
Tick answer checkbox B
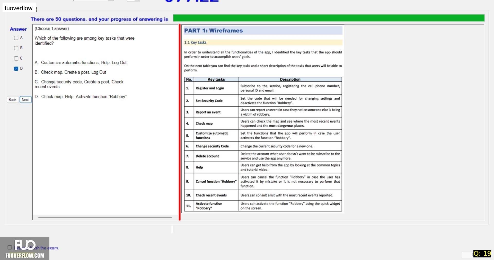16,48
